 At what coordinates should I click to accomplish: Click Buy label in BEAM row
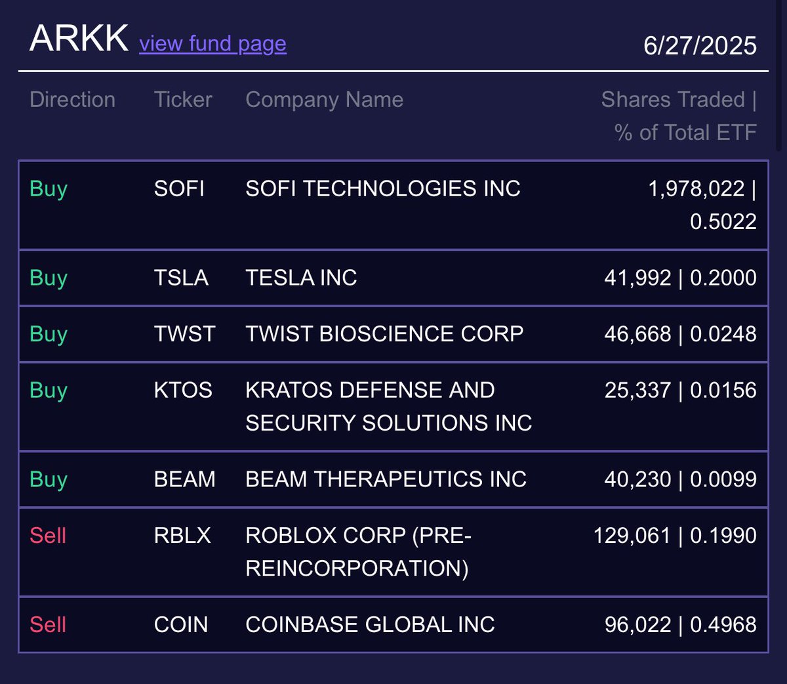(x=49, y=481)
